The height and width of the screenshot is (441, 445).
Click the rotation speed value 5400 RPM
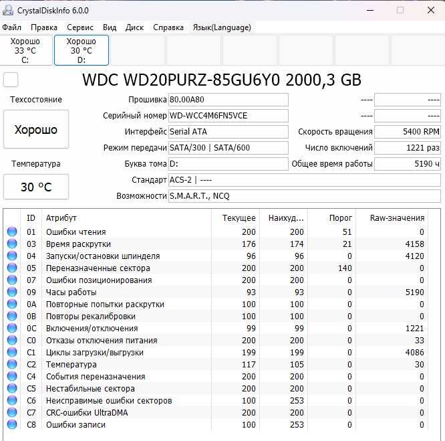[x=408, y=132]
